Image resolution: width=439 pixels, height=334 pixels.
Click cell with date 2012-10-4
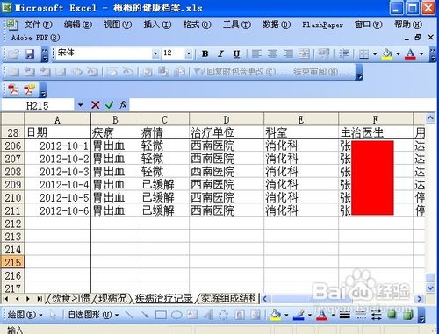click(57, 185)
